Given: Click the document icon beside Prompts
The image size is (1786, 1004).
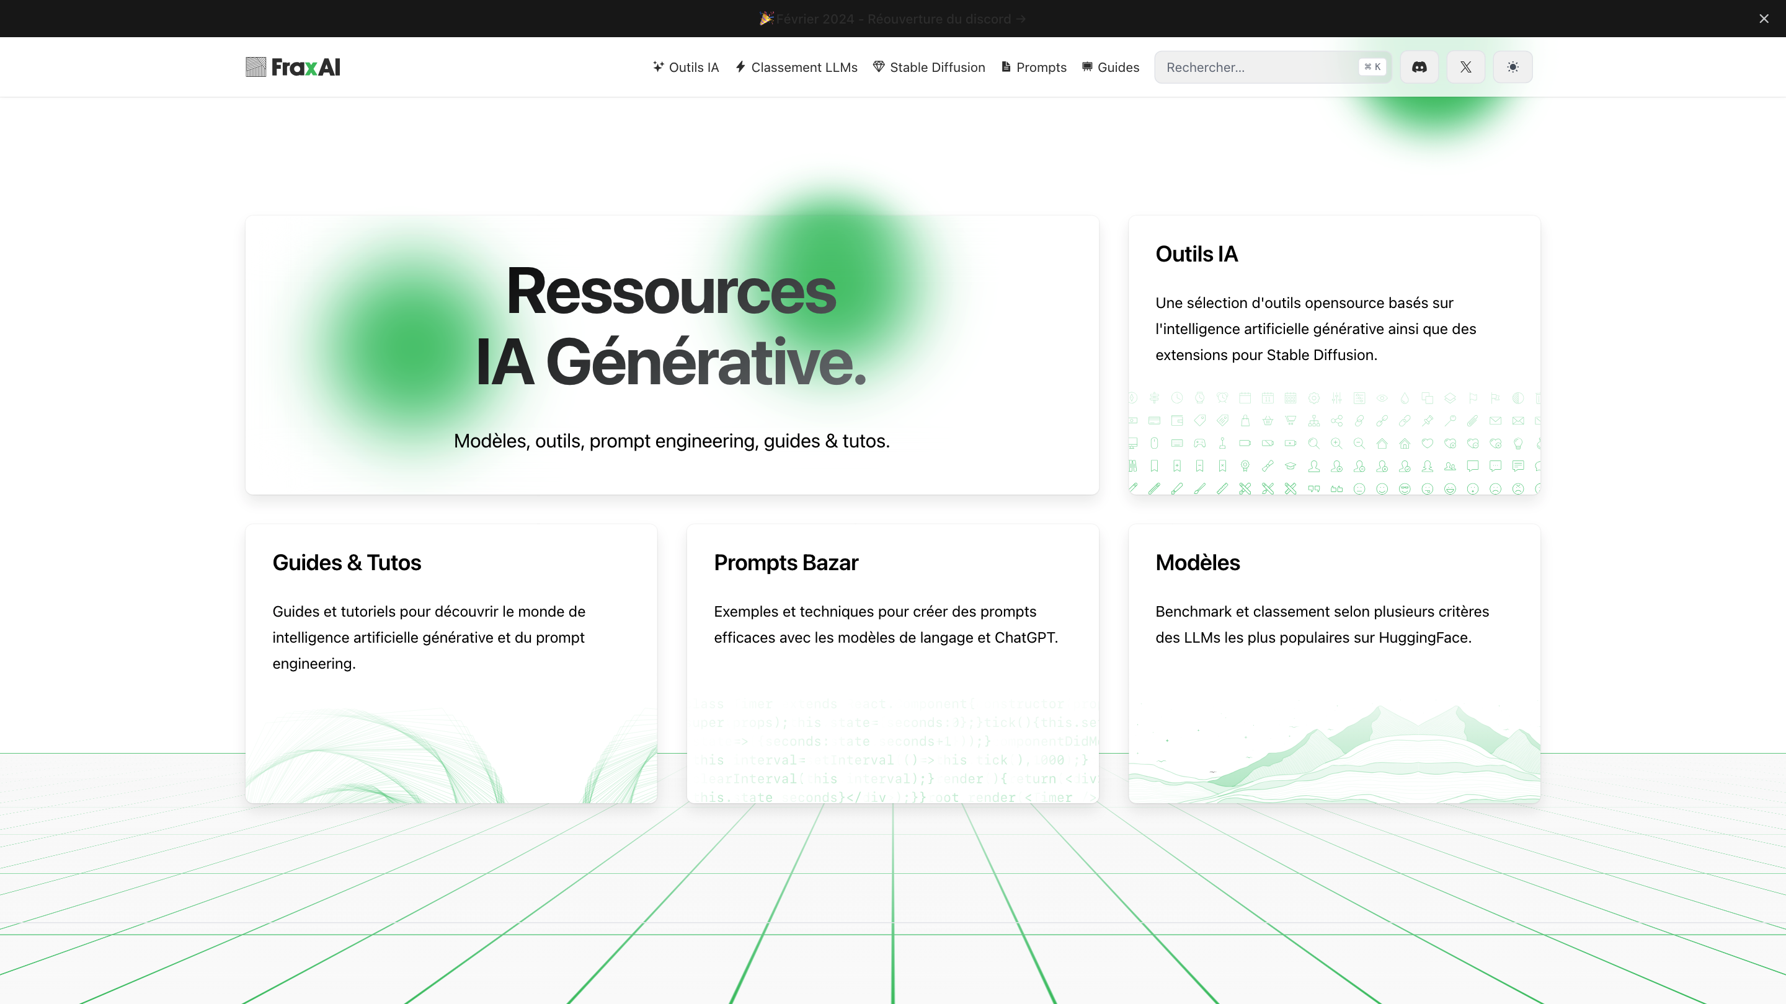Looking at the screenshot, I should pos(1006,66).
